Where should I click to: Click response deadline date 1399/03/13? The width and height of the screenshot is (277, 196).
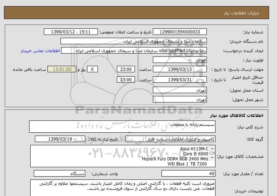[180, 69]
